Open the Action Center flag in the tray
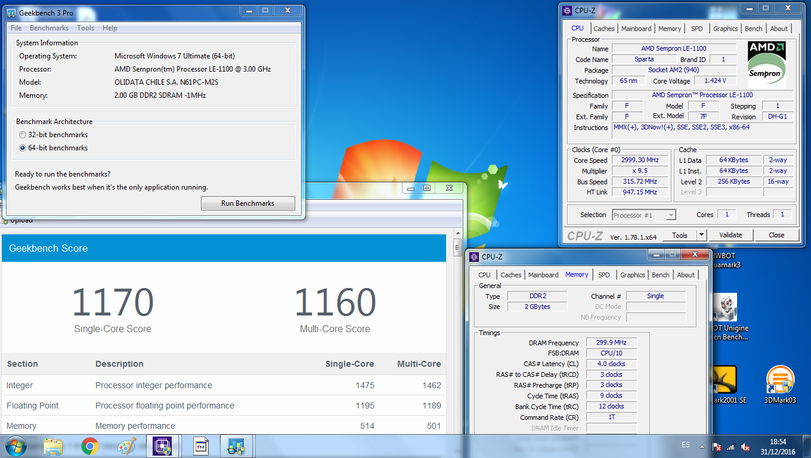Viewport: 811px width, 458px height. click(717, 446)
